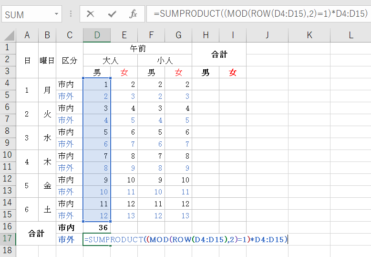Select column I header

coord(233,35)
